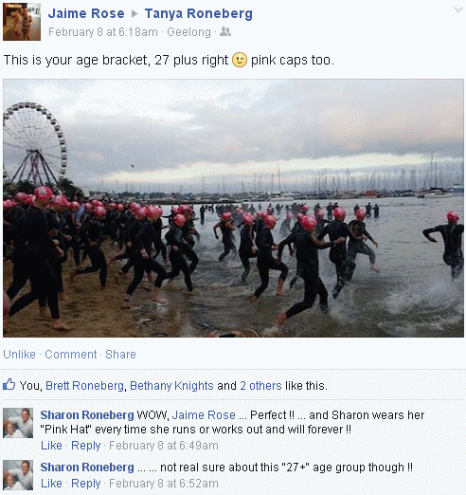
Task: Click Jaime Rose's profile picture thumbnail
Action: pyautogui.click(x=22, y=22)
